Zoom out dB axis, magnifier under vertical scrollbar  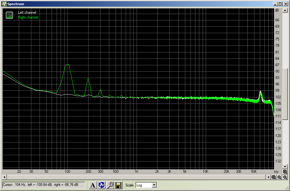(x=285, y=177)
